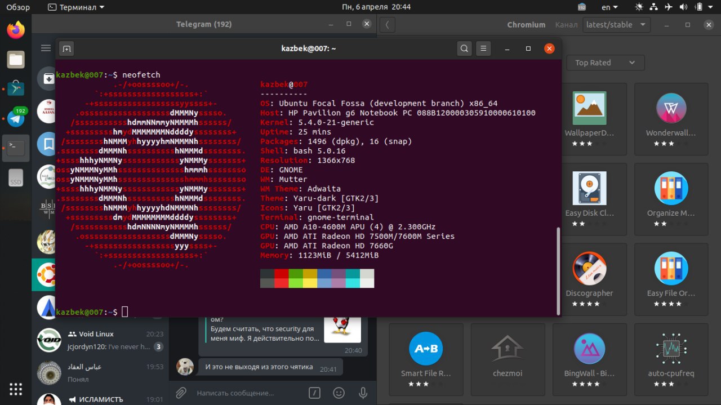This screenshot has width=721, height=405.
Task: Open Telegram hamburger menu
Action: coord(46,48)
